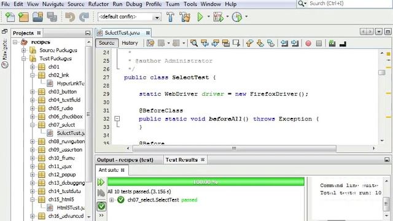Click the Next Bookmark icon
Viewport: 393px width, 221px height.
(x=260, y=44)
